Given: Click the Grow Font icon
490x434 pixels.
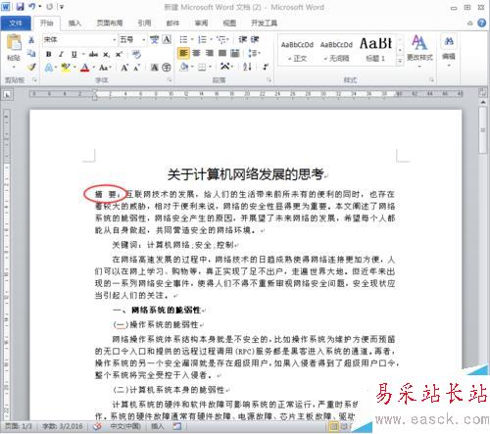Looking at the screenshot, I should tap(124, 68).
